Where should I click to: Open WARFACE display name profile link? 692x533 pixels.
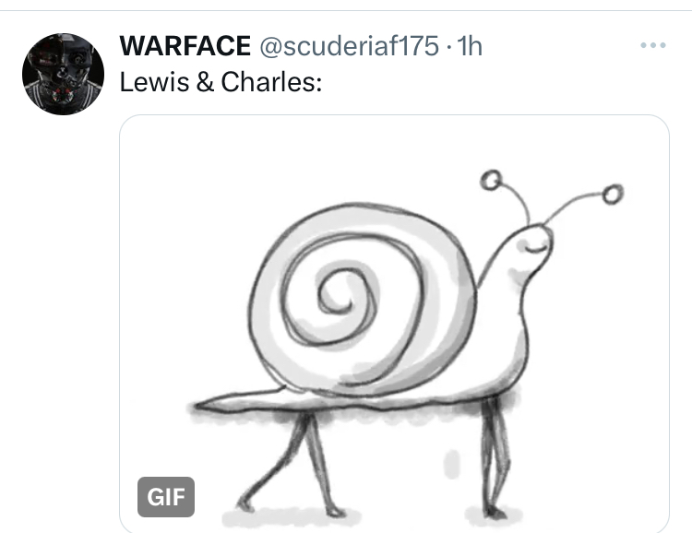point(185,45)
